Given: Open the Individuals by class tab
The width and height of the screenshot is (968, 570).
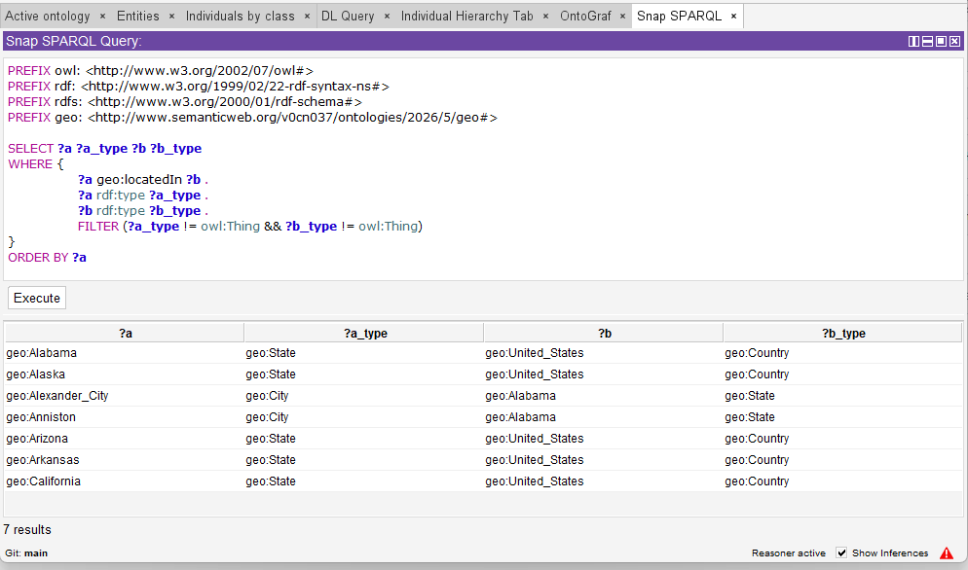Looking at the screenshot, I should (241, 17).
